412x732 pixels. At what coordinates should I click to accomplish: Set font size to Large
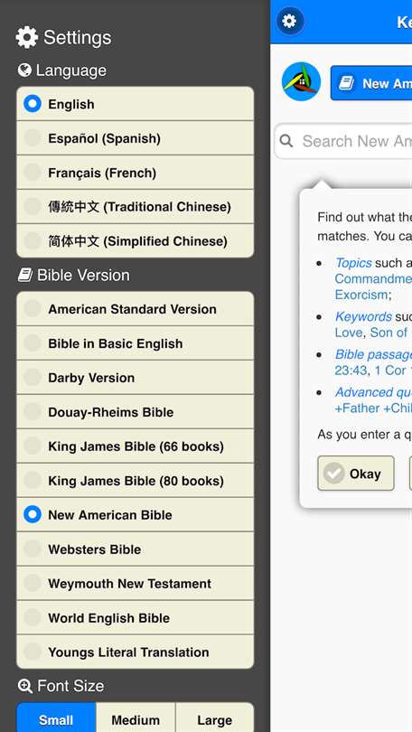coord(215,719)
